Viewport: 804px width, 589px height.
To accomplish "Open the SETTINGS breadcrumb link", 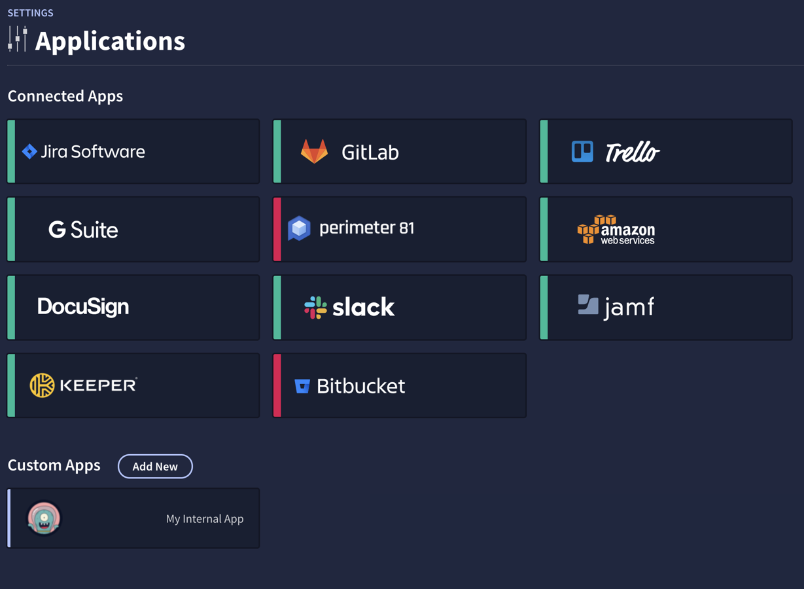I will tap(30, 12).
